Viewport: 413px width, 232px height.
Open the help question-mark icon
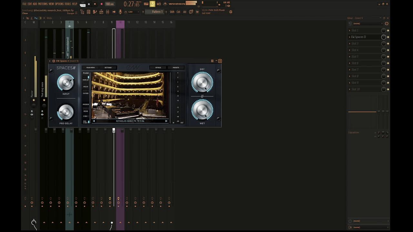pyautogui.click(x=191, y=12)
